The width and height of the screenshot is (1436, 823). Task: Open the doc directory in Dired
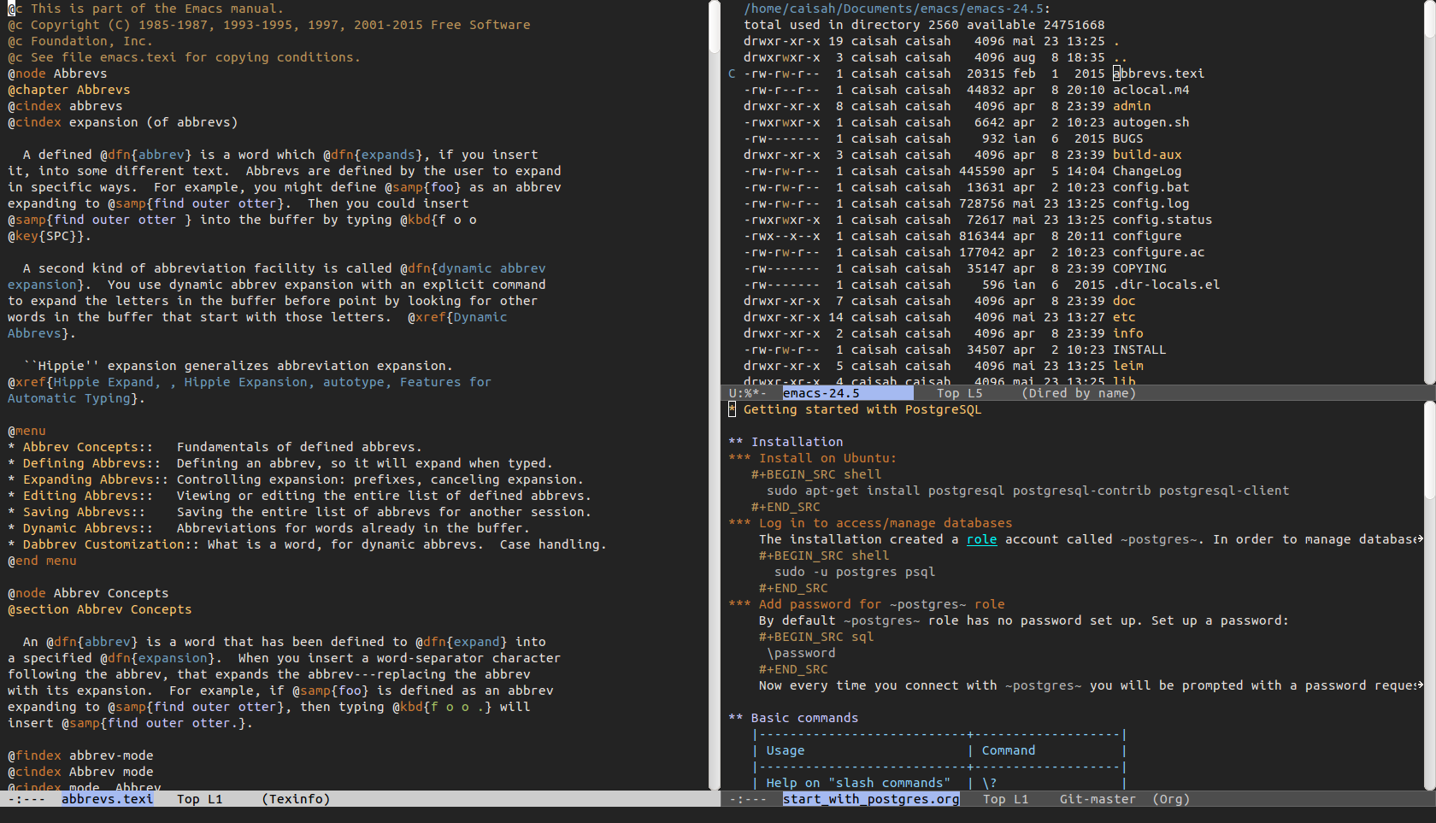[x=1124, y=301]
